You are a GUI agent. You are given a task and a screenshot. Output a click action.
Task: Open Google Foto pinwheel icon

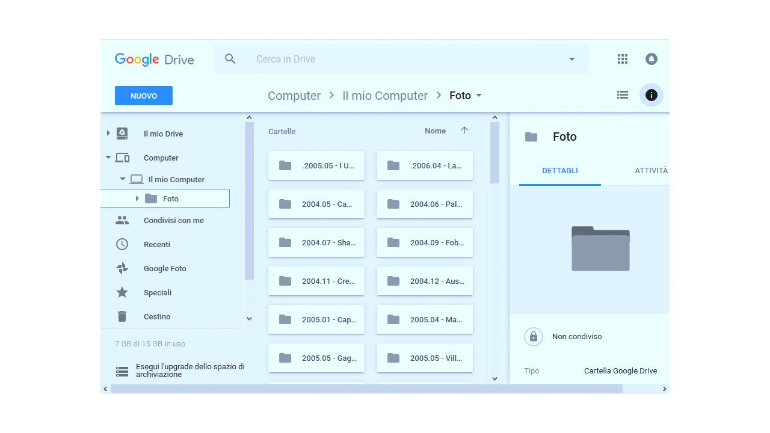click(x=122, y=268)
